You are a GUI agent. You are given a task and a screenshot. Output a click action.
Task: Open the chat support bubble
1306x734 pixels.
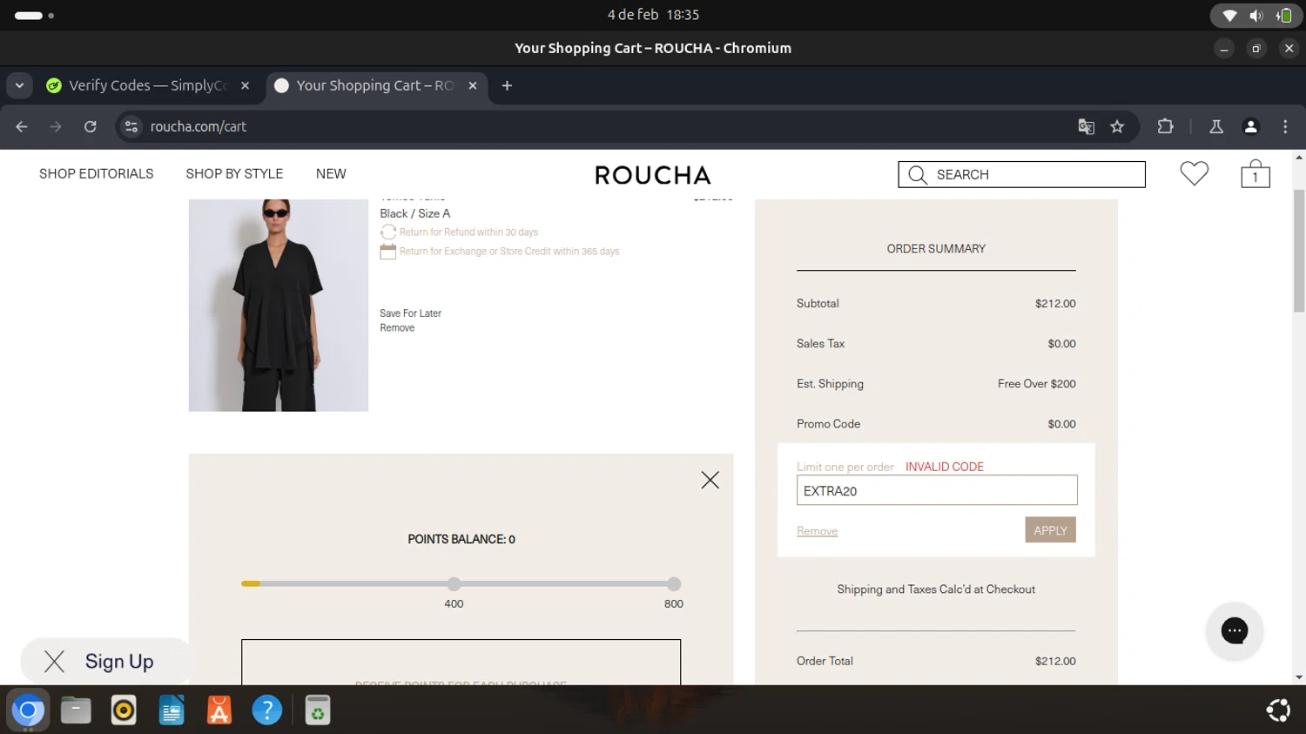1234,630
